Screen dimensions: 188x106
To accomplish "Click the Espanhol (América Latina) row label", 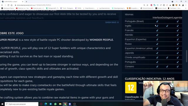I will pos(139,48).
